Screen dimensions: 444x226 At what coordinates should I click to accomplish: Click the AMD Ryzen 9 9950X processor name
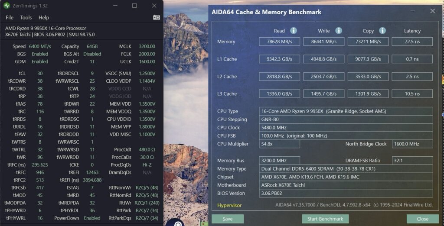46,28
